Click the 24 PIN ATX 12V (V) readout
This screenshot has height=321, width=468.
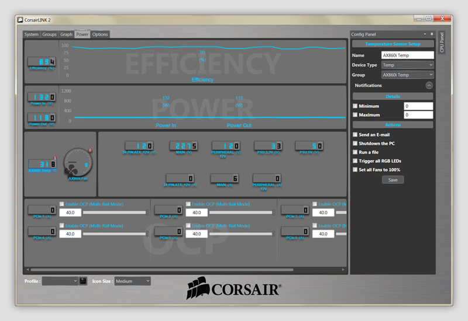tap(139, 145)
